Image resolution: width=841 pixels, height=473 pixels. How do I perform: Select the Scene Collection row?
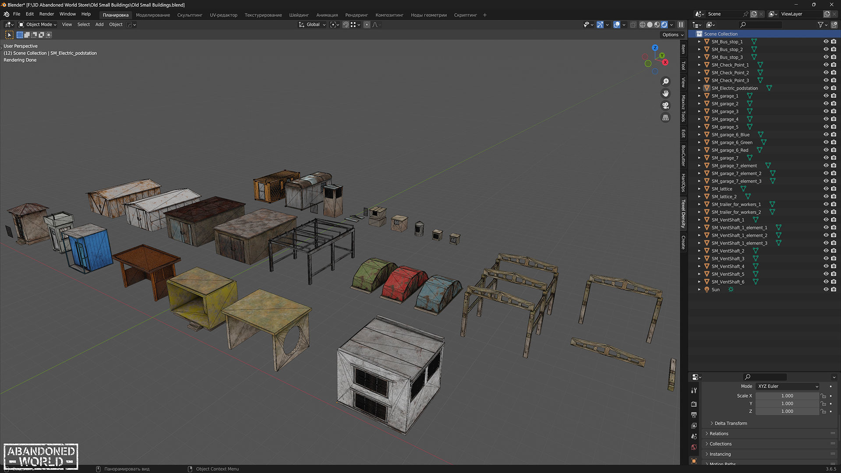764,34
